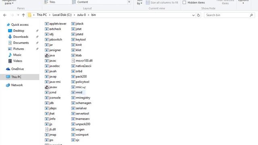The image size is (258, 145).
Task: Open the Music icon in navigation pane
Action: (10, 55)
